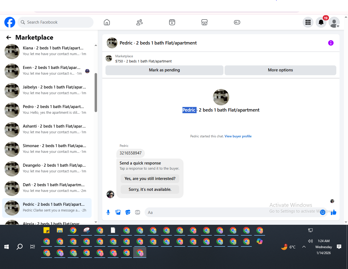Click the conversation list scrollbar

pos(96,93)
